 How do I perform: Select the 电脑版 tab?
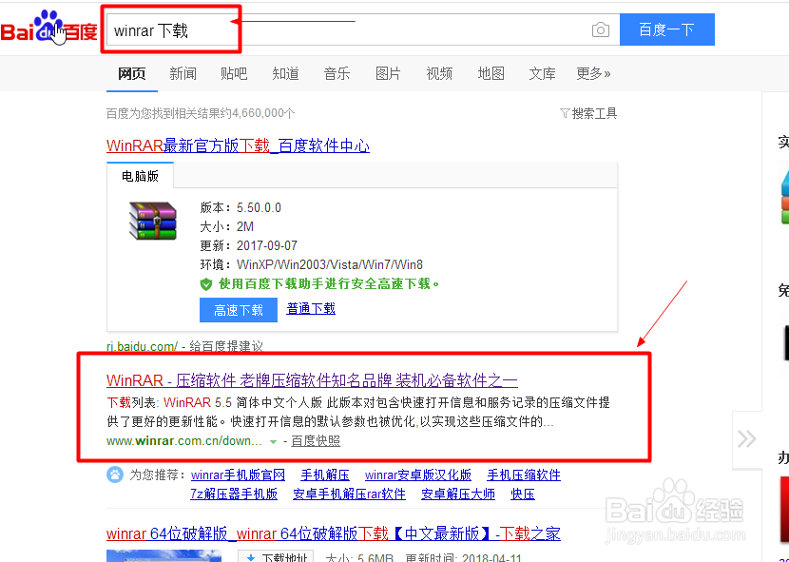click(141, 176)
